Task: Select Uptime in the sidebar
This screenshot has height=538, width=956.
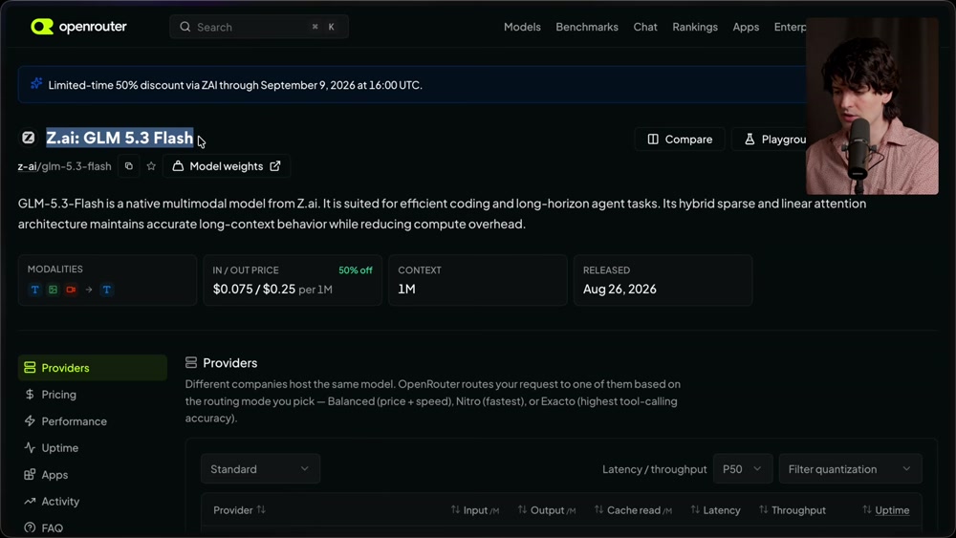Action: click(x=92, y=448)
